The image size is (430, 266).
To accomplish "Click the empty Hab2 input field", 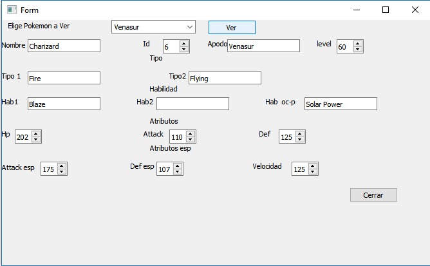I will tap(192, 104).
